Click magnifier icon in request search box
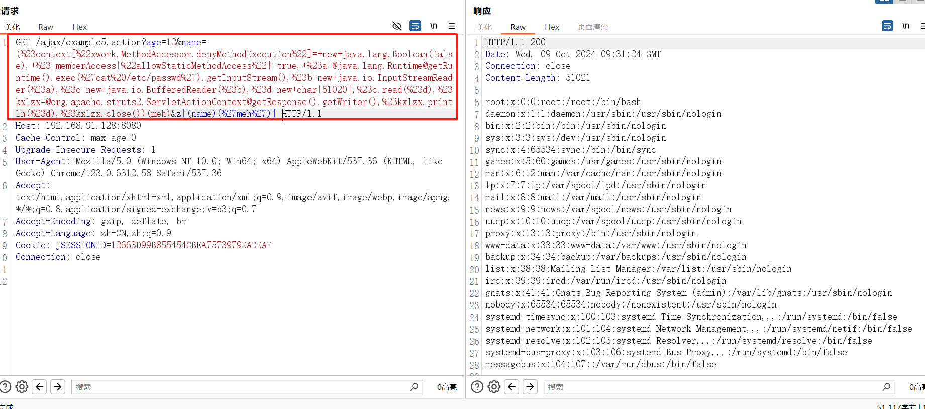The image size is (925, 409). (x=414, y=387)
